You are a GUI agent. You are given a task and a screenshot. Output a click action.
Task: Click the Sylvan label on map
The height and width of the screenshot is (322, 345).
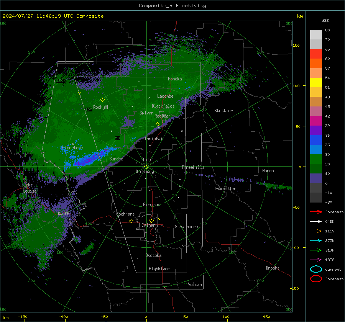click(x=146, y=113)
